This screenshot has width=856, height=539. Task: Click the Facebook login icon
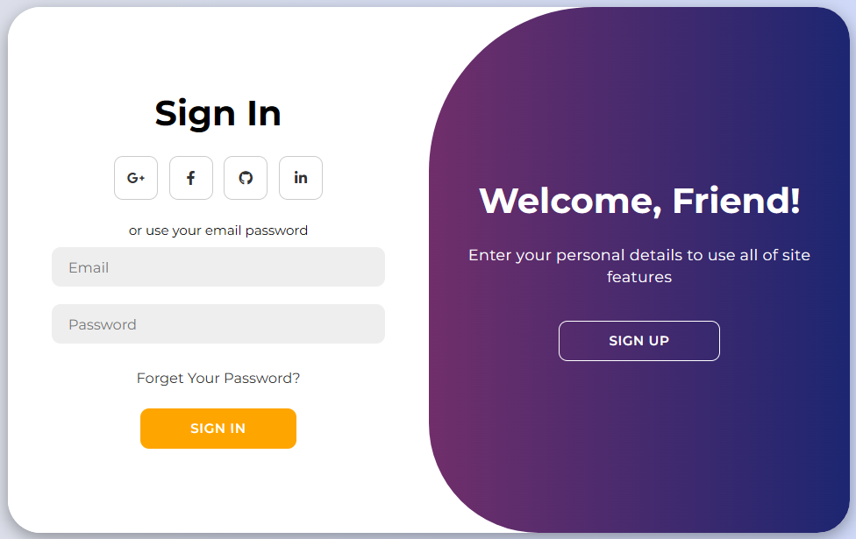(191, 178)
